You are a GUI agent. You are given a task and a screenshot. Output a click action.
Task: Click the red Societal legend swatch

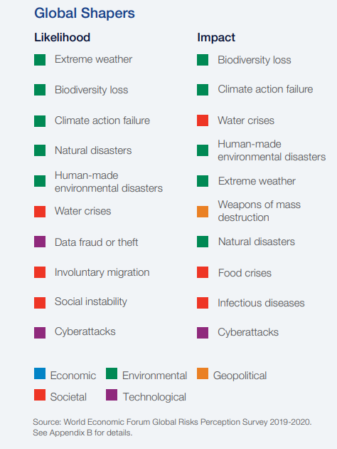(x=40, y=395)
